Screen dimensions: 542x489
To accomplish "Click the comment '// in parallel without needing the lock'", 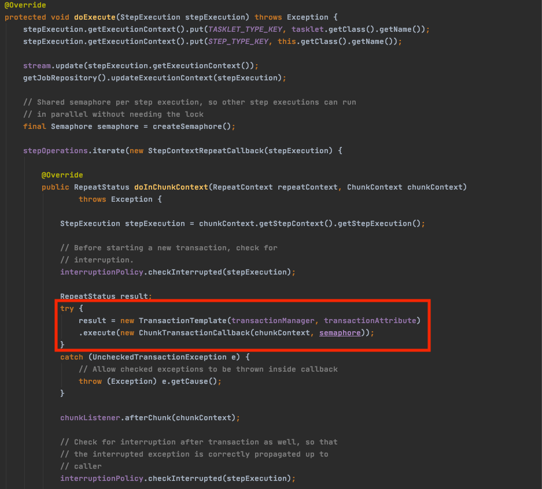I will 113,114.
